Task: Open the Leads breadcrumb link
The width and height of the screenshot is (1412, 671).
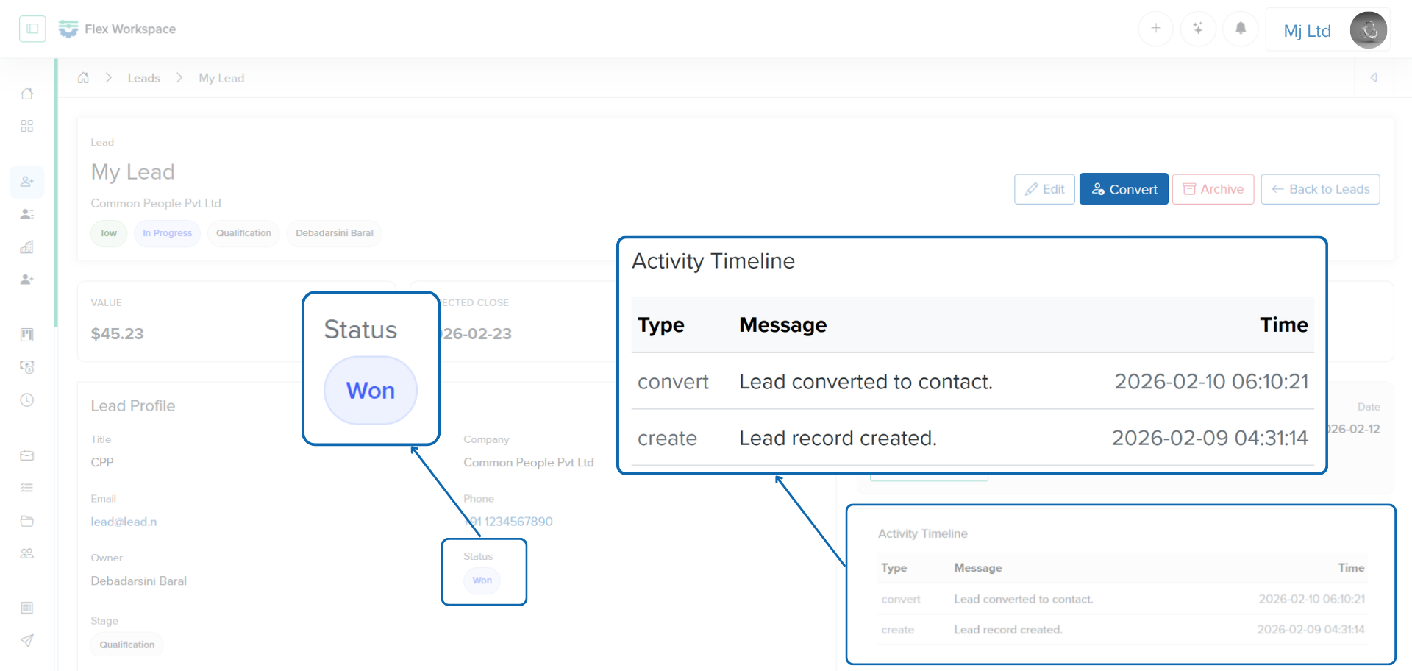Action: click(143, 78)
